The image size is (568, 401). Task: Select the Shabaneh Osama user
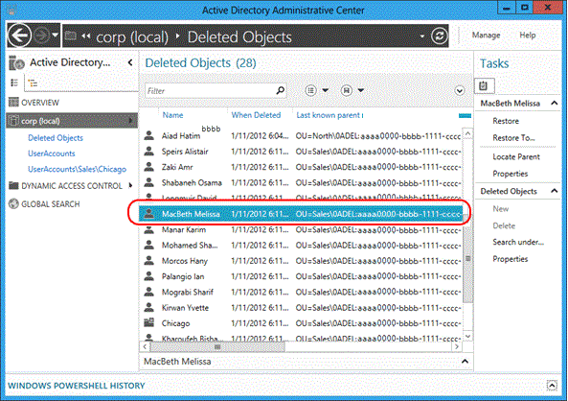[302, 183]
